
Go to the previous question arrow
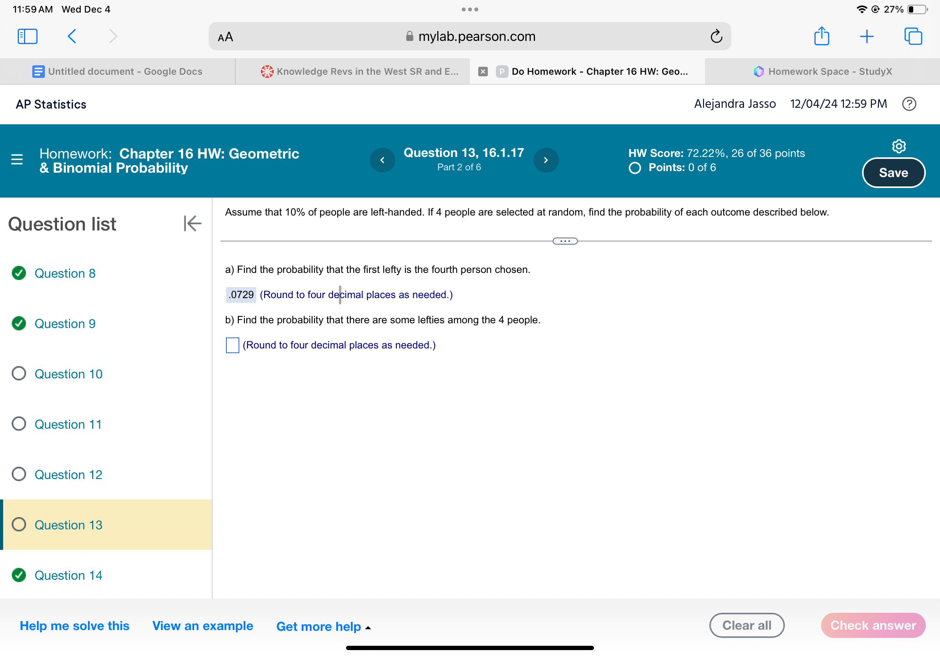click(382, 160)
